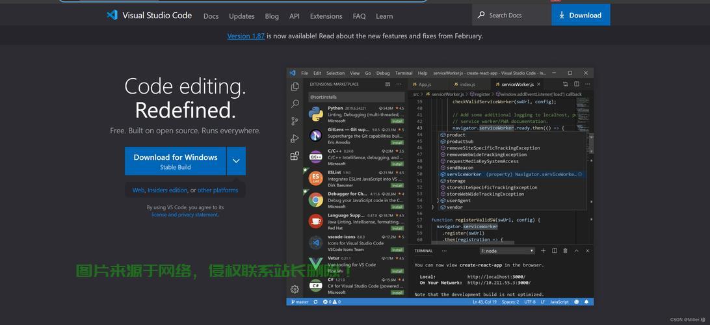Image resolution: width=710 pixels, height=325 pixels.
Task: Click the errors and warnings count in status bar
Action: pos(332,302)
